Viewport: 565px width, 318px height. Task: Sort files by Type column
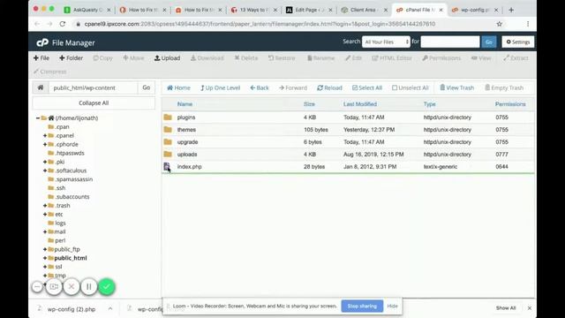coord(430,104)
